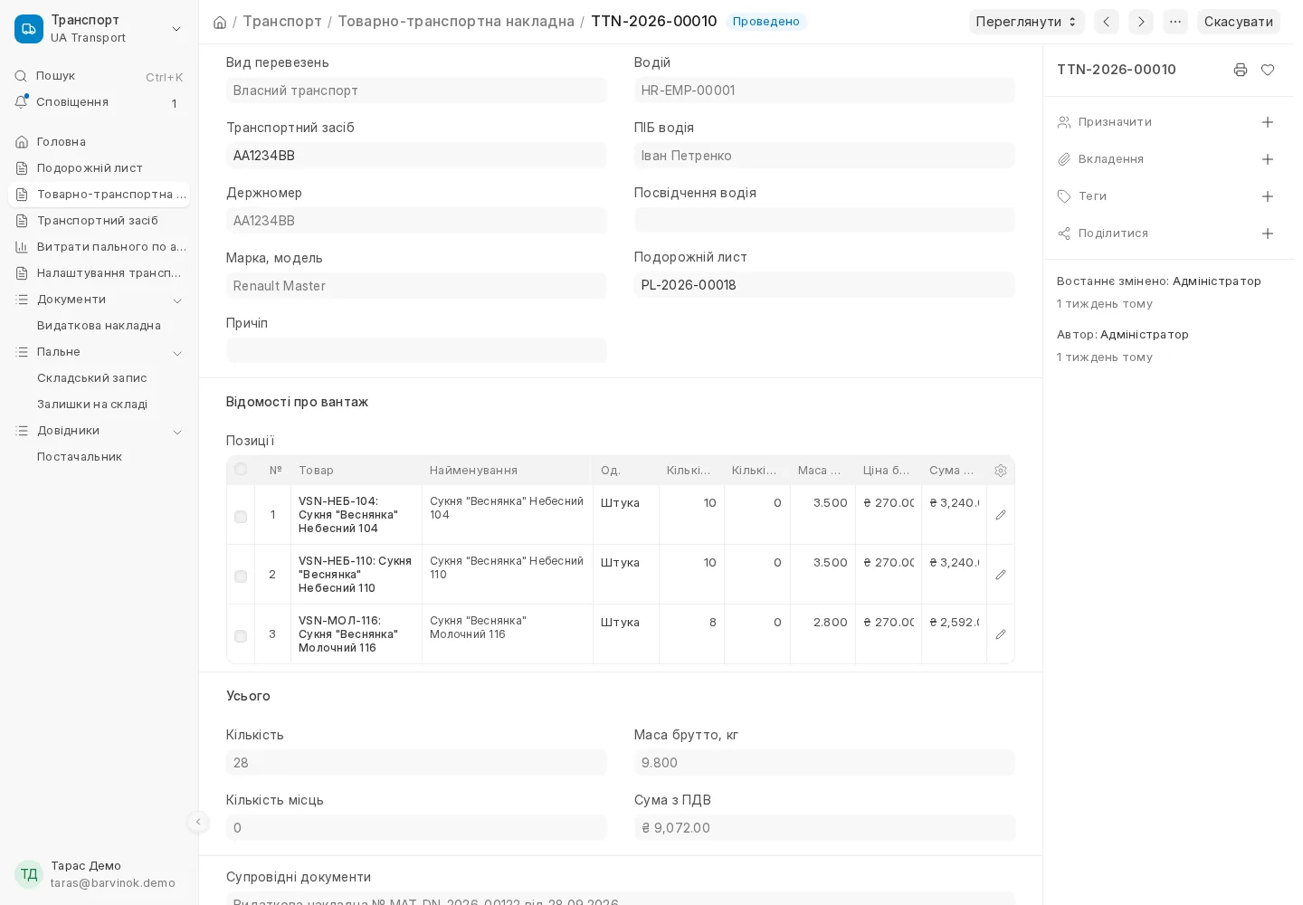Collapse the sidebar with arrow button
The height and width of the screenshot is (905, 1303).
point(198,822)
